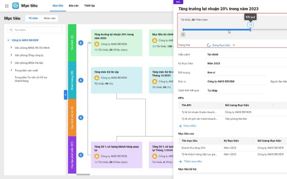This screenshot has width=287, height=179.
Task: Select Trung tâm Tư vấn và Hỗ trợ khách hàng
Action: click(31, 79)
